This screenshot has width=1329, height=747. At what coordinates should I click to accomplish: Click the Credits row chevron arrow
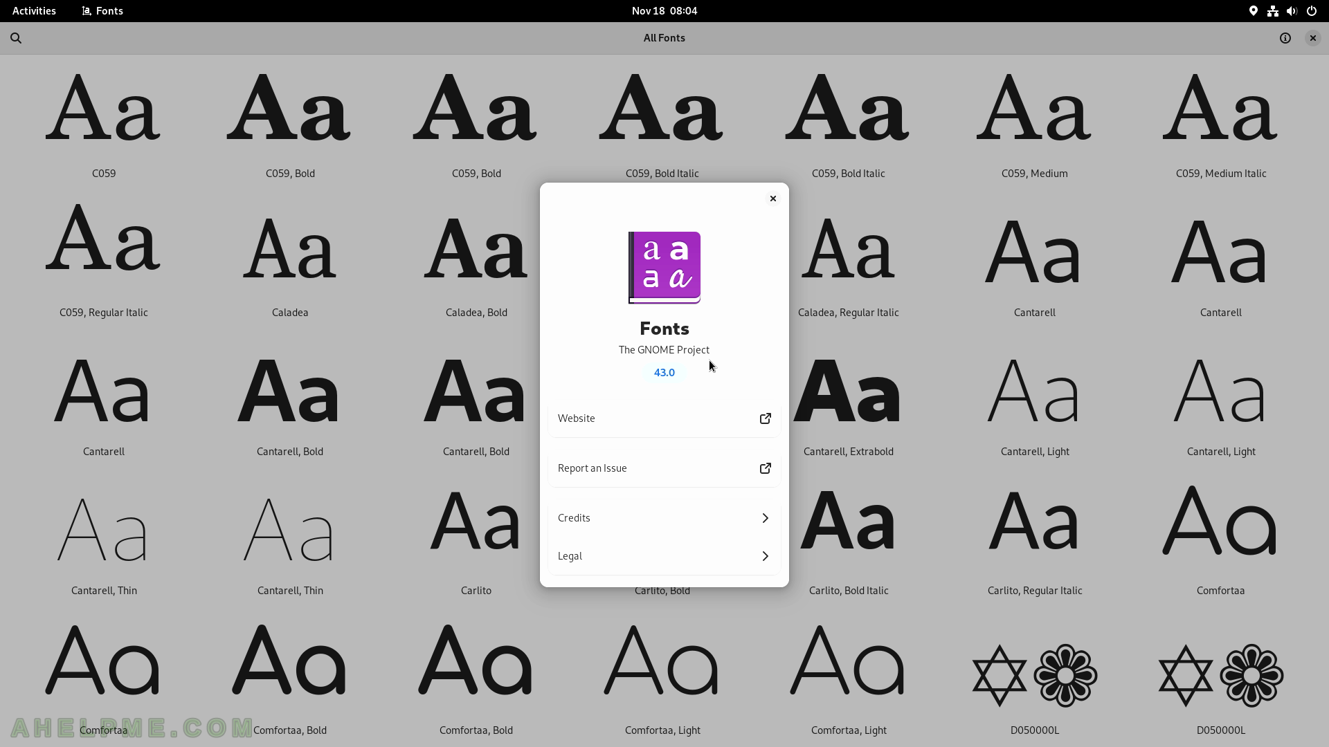pos(766,518)
